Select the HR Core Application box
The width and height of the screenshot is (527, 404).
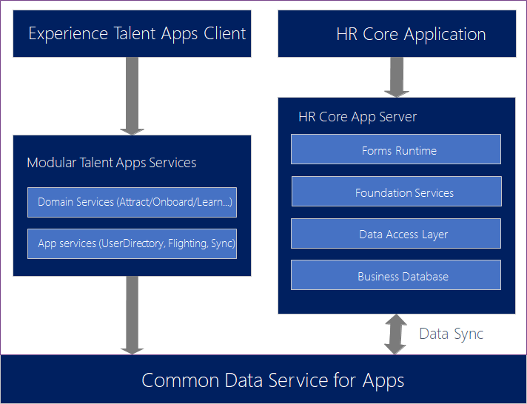click(x=397, y=33)
